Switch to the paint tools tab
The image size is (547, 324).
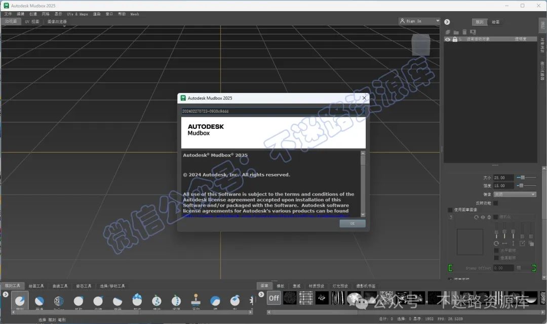point(36,286)
